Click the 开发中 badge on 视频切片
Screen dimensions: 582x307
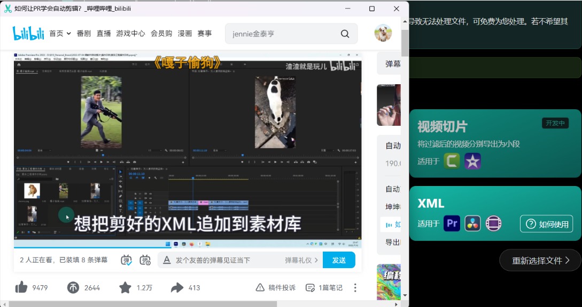(555, 123)
